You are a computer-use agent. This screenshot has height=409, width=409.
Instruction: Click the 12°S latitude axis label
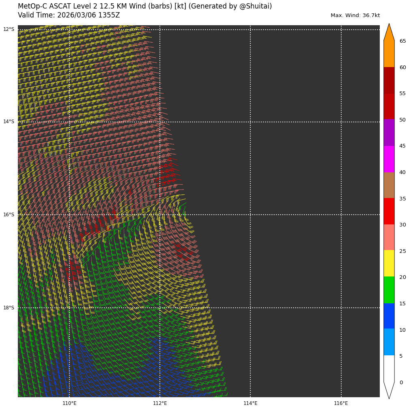click(9, 29)
